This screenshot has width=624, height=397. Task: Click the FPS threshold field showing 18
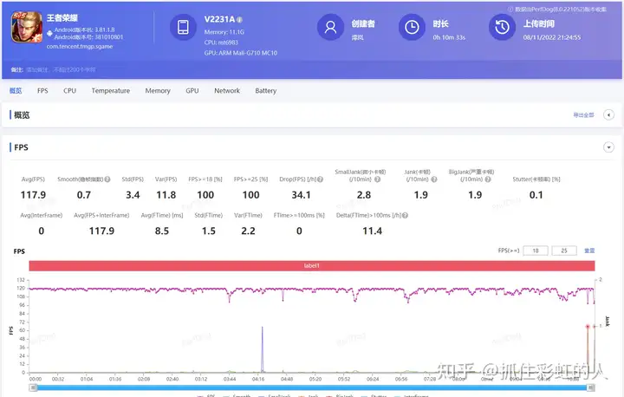[536, 251]
